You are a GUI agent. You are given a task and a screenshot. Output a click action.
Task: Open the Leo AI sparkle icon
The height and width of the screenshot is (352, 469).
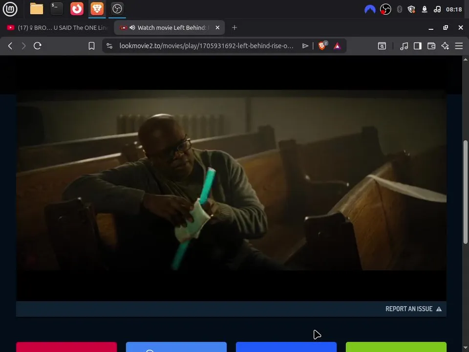click(x=445, y=46)
